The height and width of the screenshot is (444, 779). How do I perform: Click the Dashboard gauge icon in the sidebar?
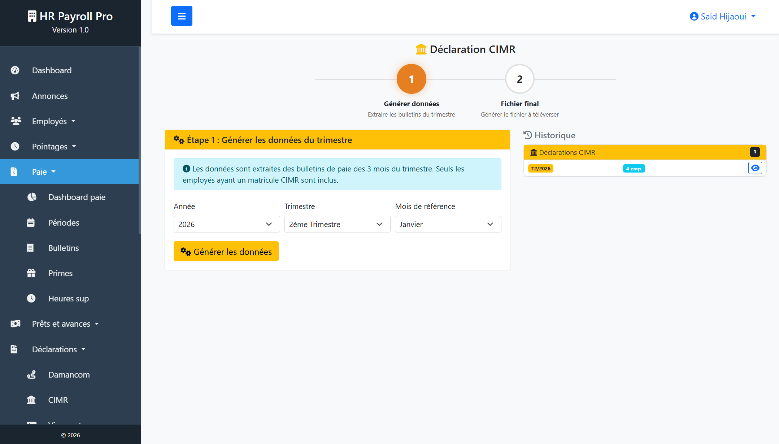click(x=15, y=70)
